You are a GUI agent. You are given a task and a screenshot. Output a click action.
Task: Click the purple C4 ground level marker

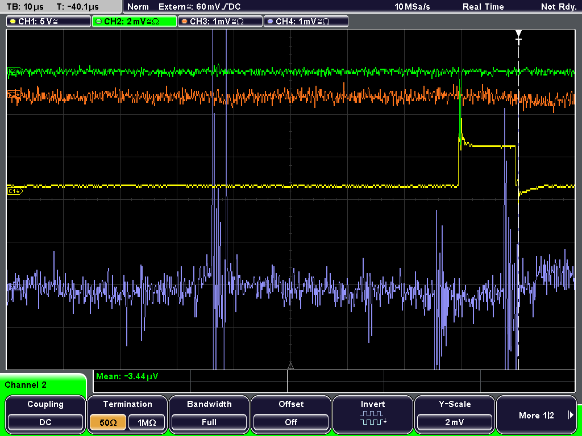(x=15, y=287)
